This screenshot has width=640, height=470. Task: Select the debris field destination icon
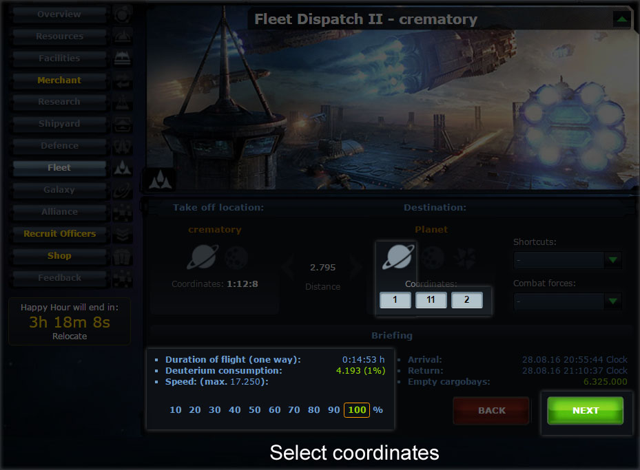(x=466, y=257)
